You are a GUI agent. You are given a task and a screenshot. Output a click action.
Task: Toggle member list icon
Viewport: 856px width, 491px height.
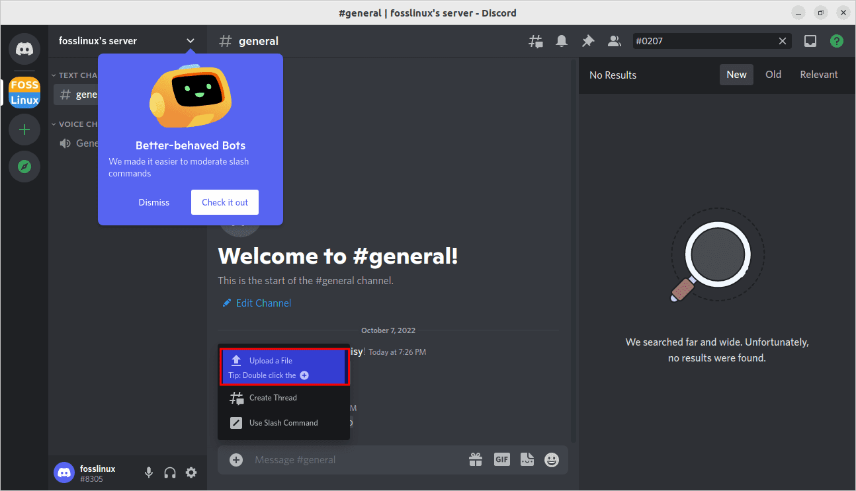tap(615, 41)
